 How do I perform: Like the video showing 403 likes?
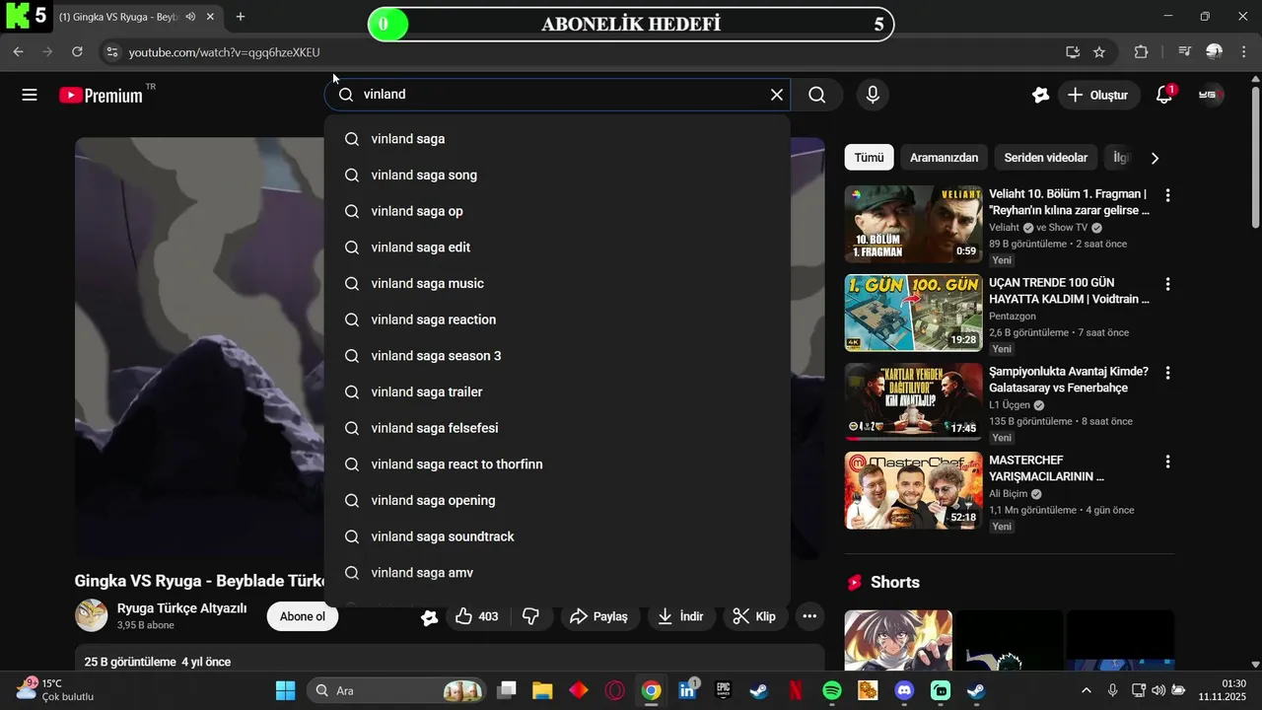[x=477, y=616]
